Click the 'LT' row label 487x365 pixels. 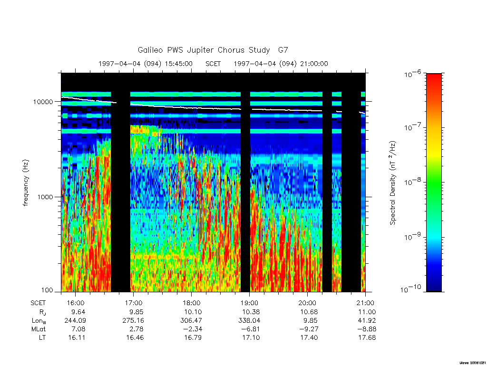[x=42, y=337]
